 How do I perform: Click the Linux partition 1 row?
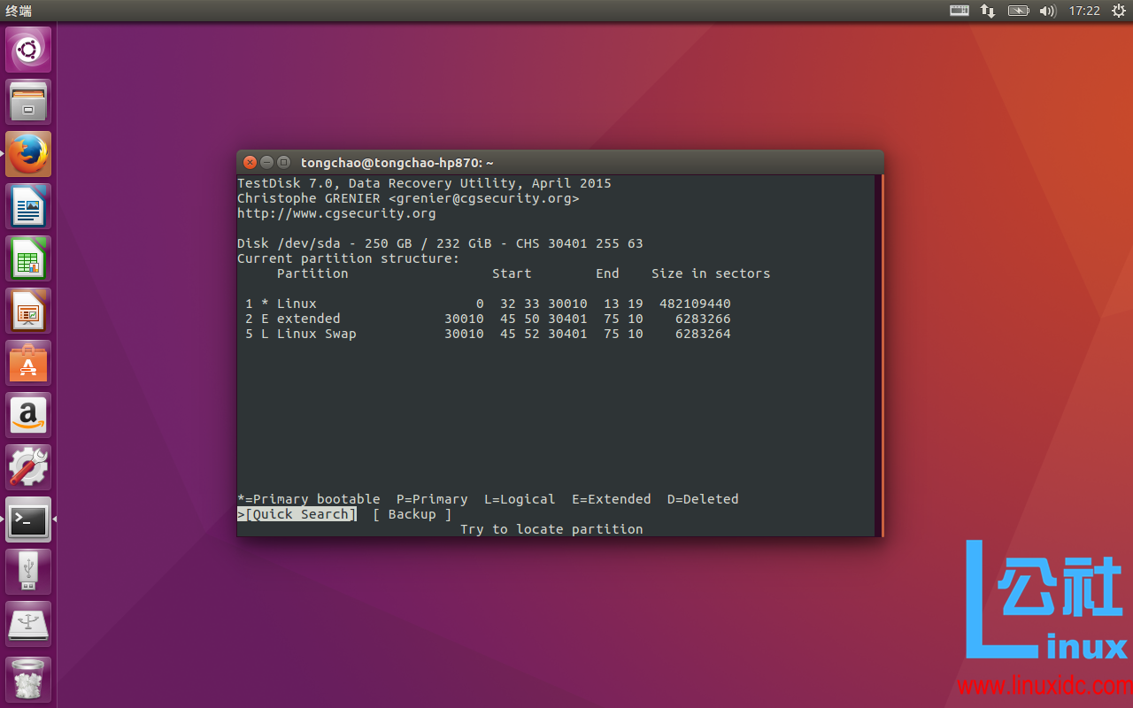click(488, 304)
